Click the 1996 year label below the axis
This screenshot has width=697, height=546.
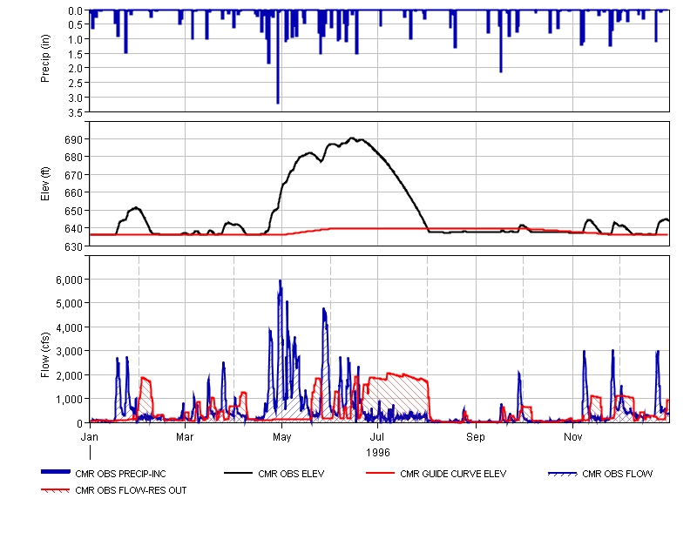point(378,453)
